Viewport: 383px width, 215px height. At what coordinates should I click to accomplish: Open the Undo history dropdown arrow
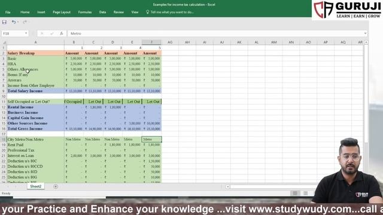coord(18,22)
